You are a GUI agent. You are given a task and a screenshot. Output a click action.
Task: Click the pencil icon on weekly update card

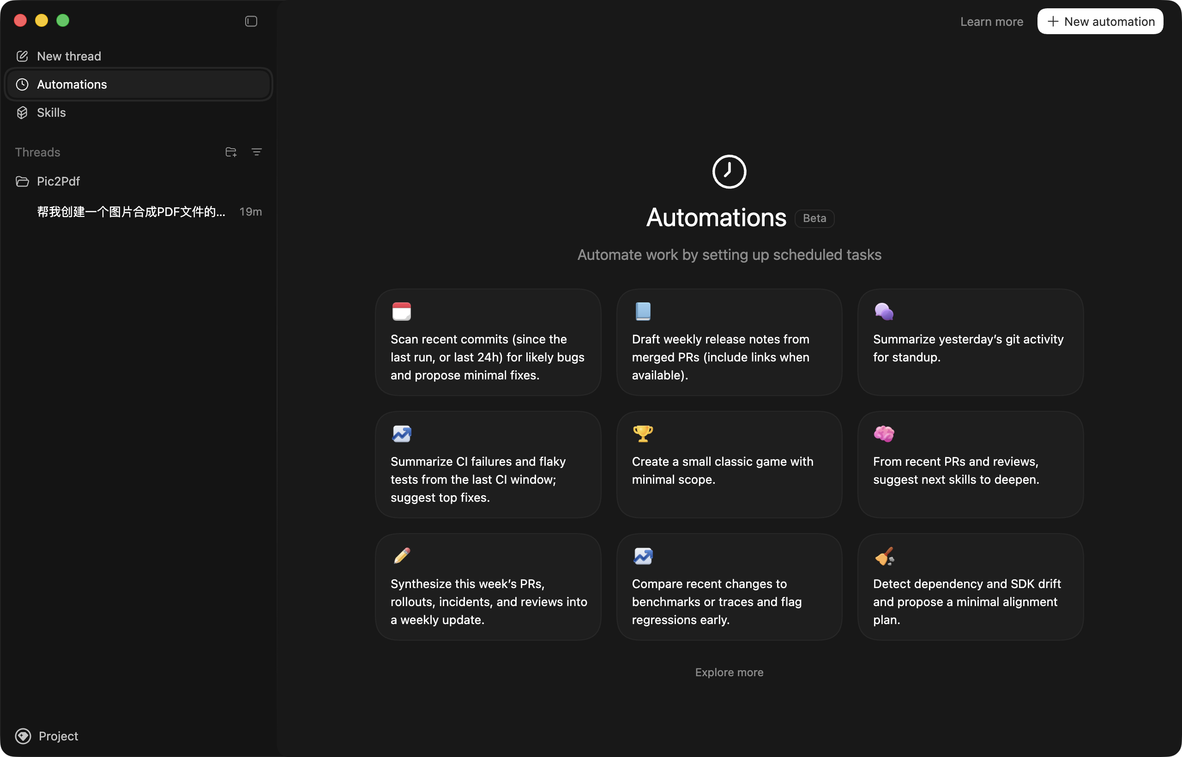(401, 556)
